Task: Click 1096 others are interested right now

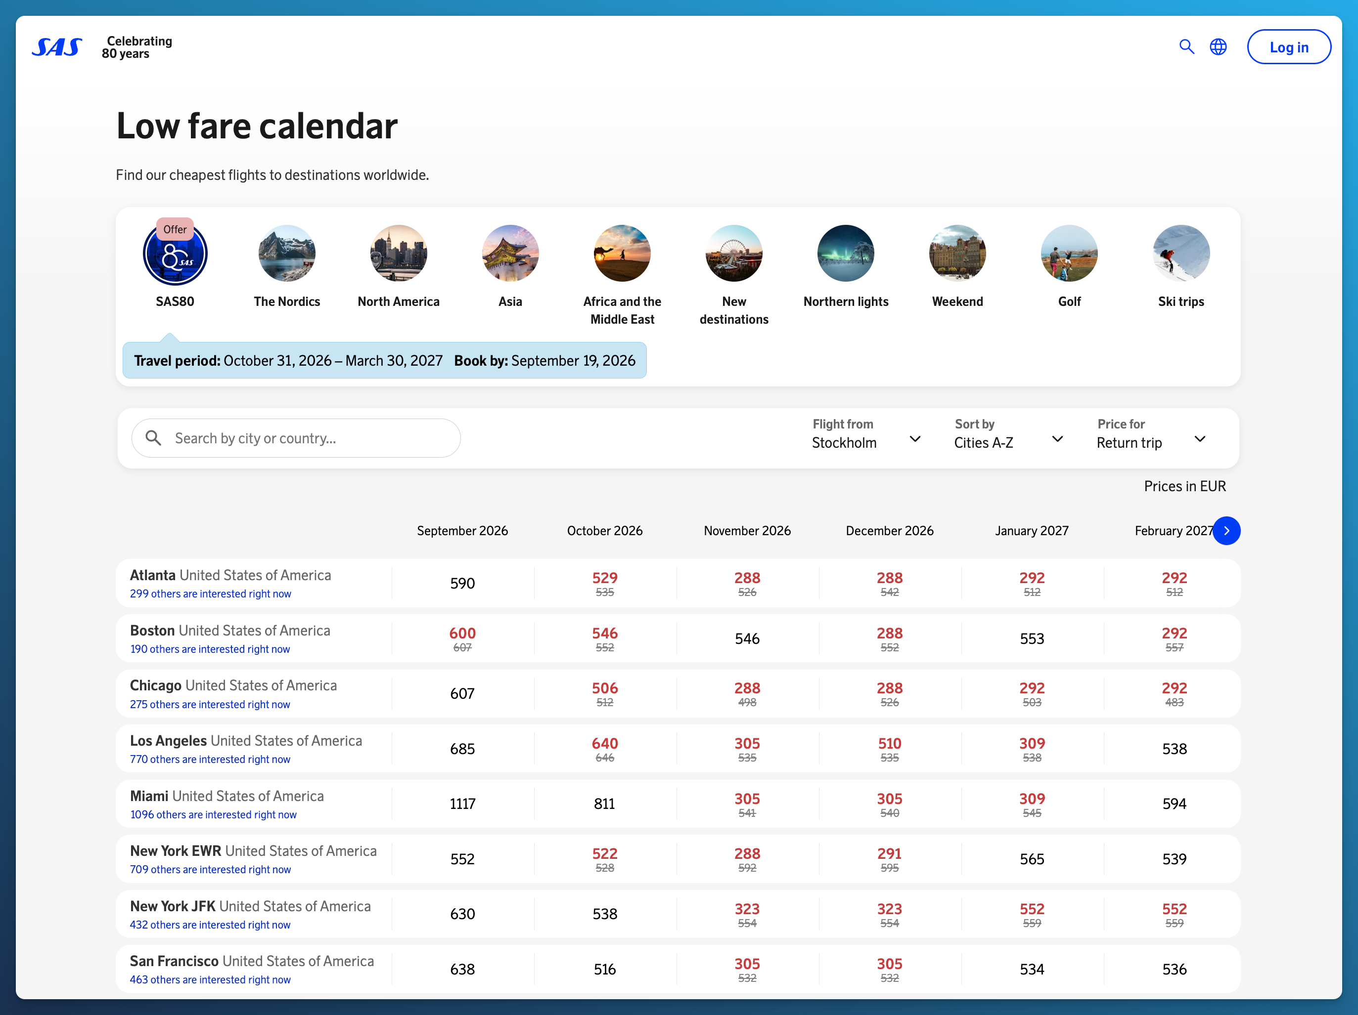Action: pos(213,814)
